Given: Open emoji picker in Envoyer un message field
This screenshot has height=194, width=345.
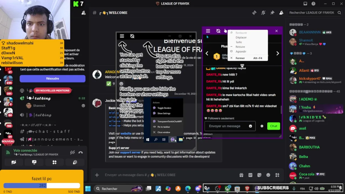Looking at the screenshot, I should coord(250,126).
